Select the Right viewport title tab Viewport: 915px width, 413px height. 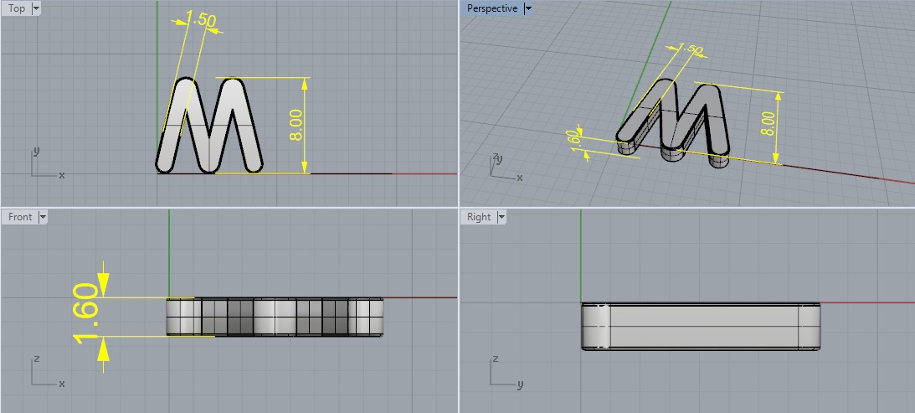[x=479, y=217]
